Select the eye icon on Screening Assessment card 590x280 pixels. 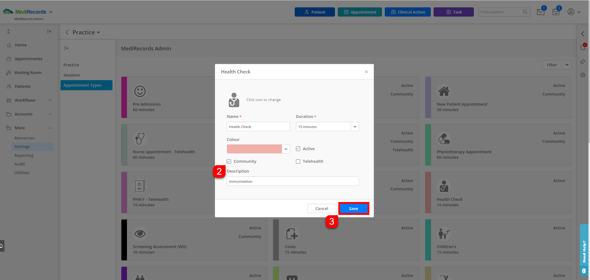point(140,234)
